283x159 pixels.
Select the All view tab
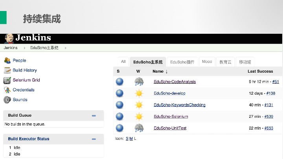point(123,62)
